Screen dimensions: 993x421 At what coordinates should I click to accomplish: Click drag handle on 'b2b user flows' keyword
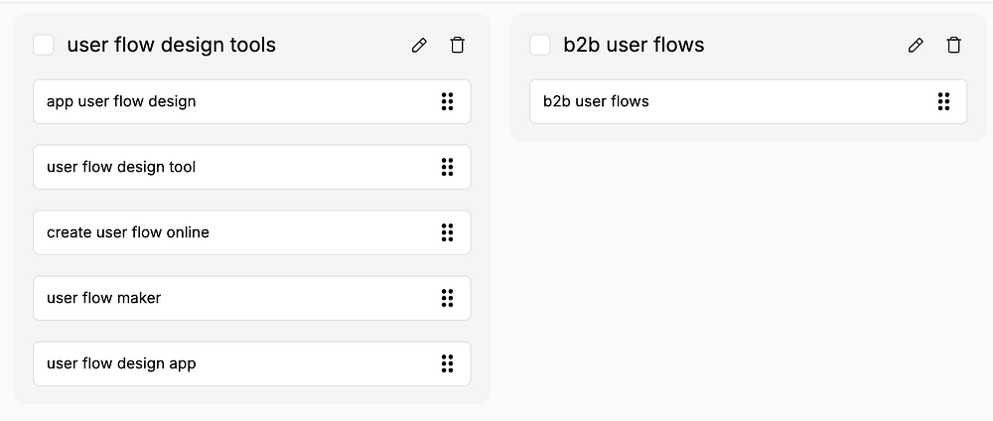[x=943, y=101]
